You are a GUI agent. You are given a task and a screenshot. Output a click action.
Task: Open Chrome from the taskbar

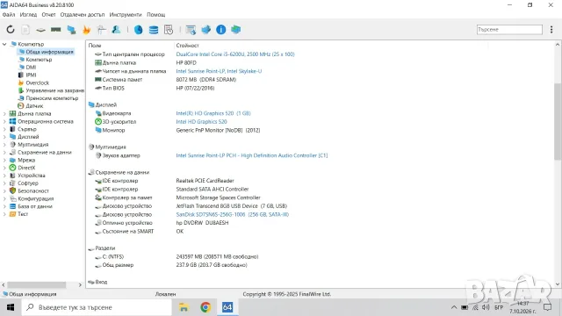tap(205, 307)
